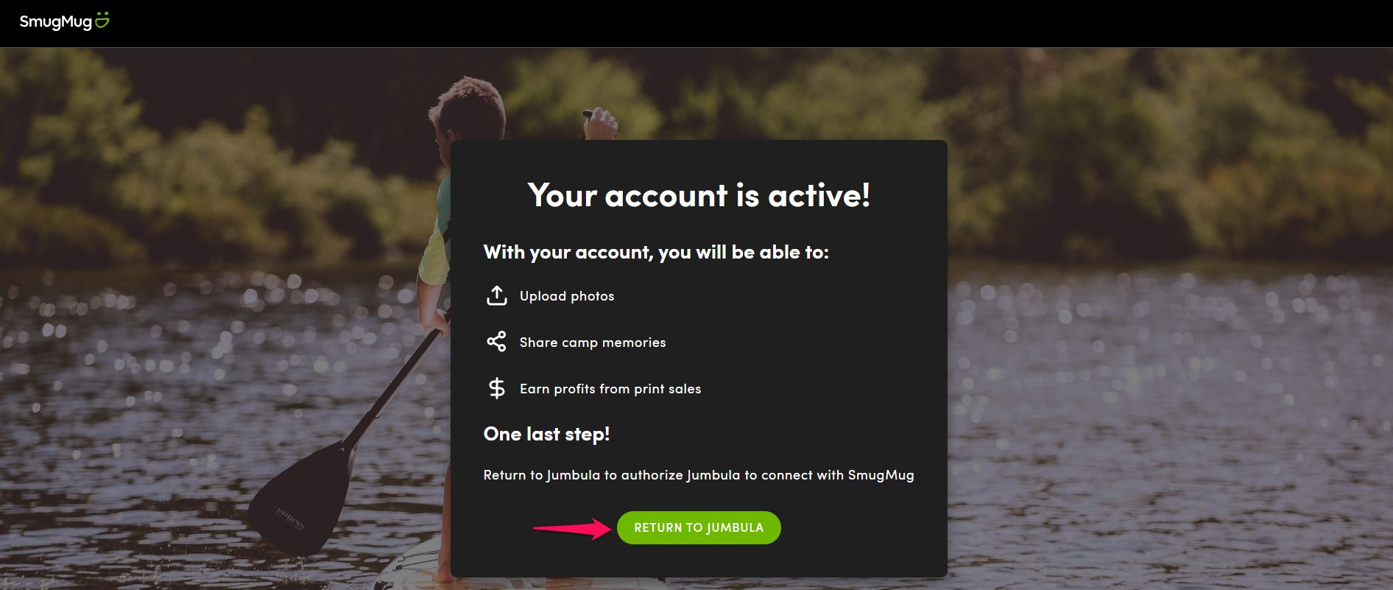Click the 'One last step!' heading
The width and height of the screenshot is (1393, 590).
pos(546,434)
